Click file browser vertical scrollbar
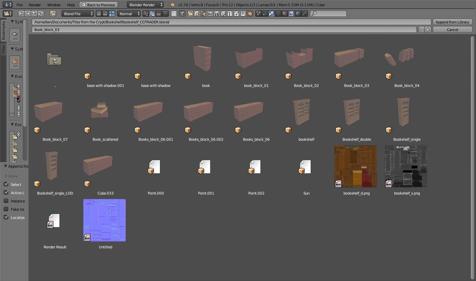 (x=472, y=158)
